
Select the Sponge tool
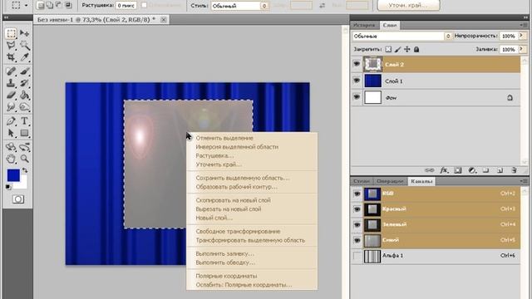tap(24, 107)
